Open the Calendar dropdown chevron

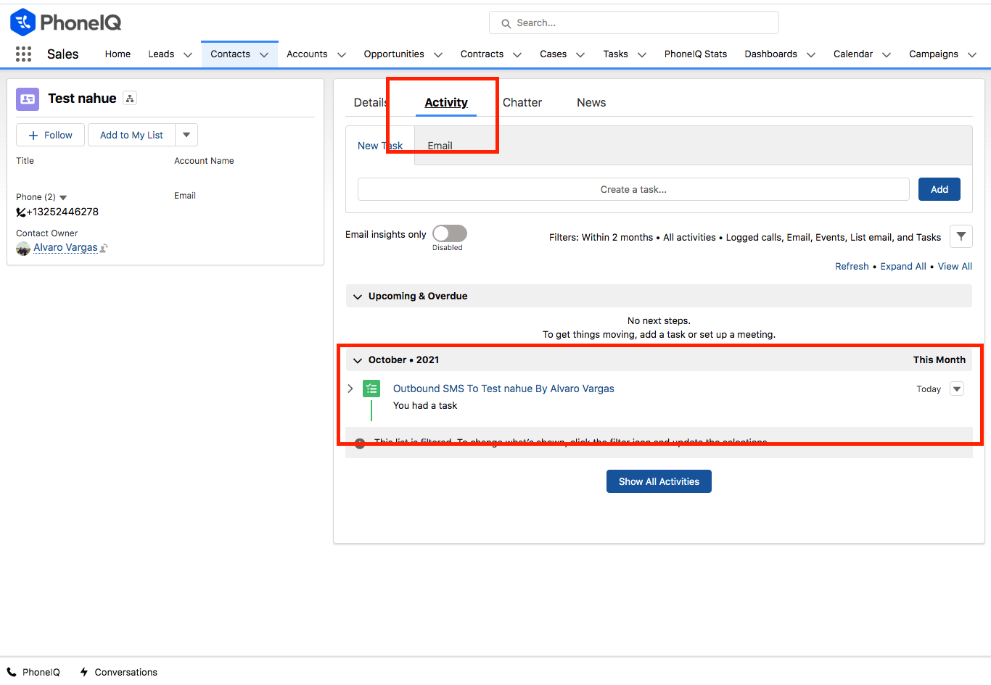pos(887,54)
